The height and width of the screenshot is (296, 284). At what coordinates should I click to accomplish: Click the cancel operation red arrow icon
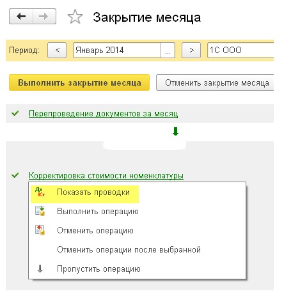pos(40,230)
